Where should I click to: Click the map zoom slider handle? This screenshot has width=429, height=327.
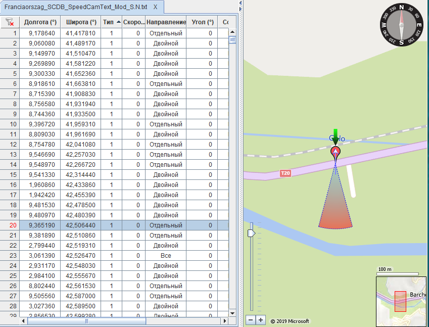(x=252, y=233)
